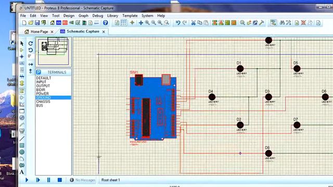The width and height of the screenshot is (333, 187).
Task: Select LED D4 on the schematic
Action: (212, 97)
